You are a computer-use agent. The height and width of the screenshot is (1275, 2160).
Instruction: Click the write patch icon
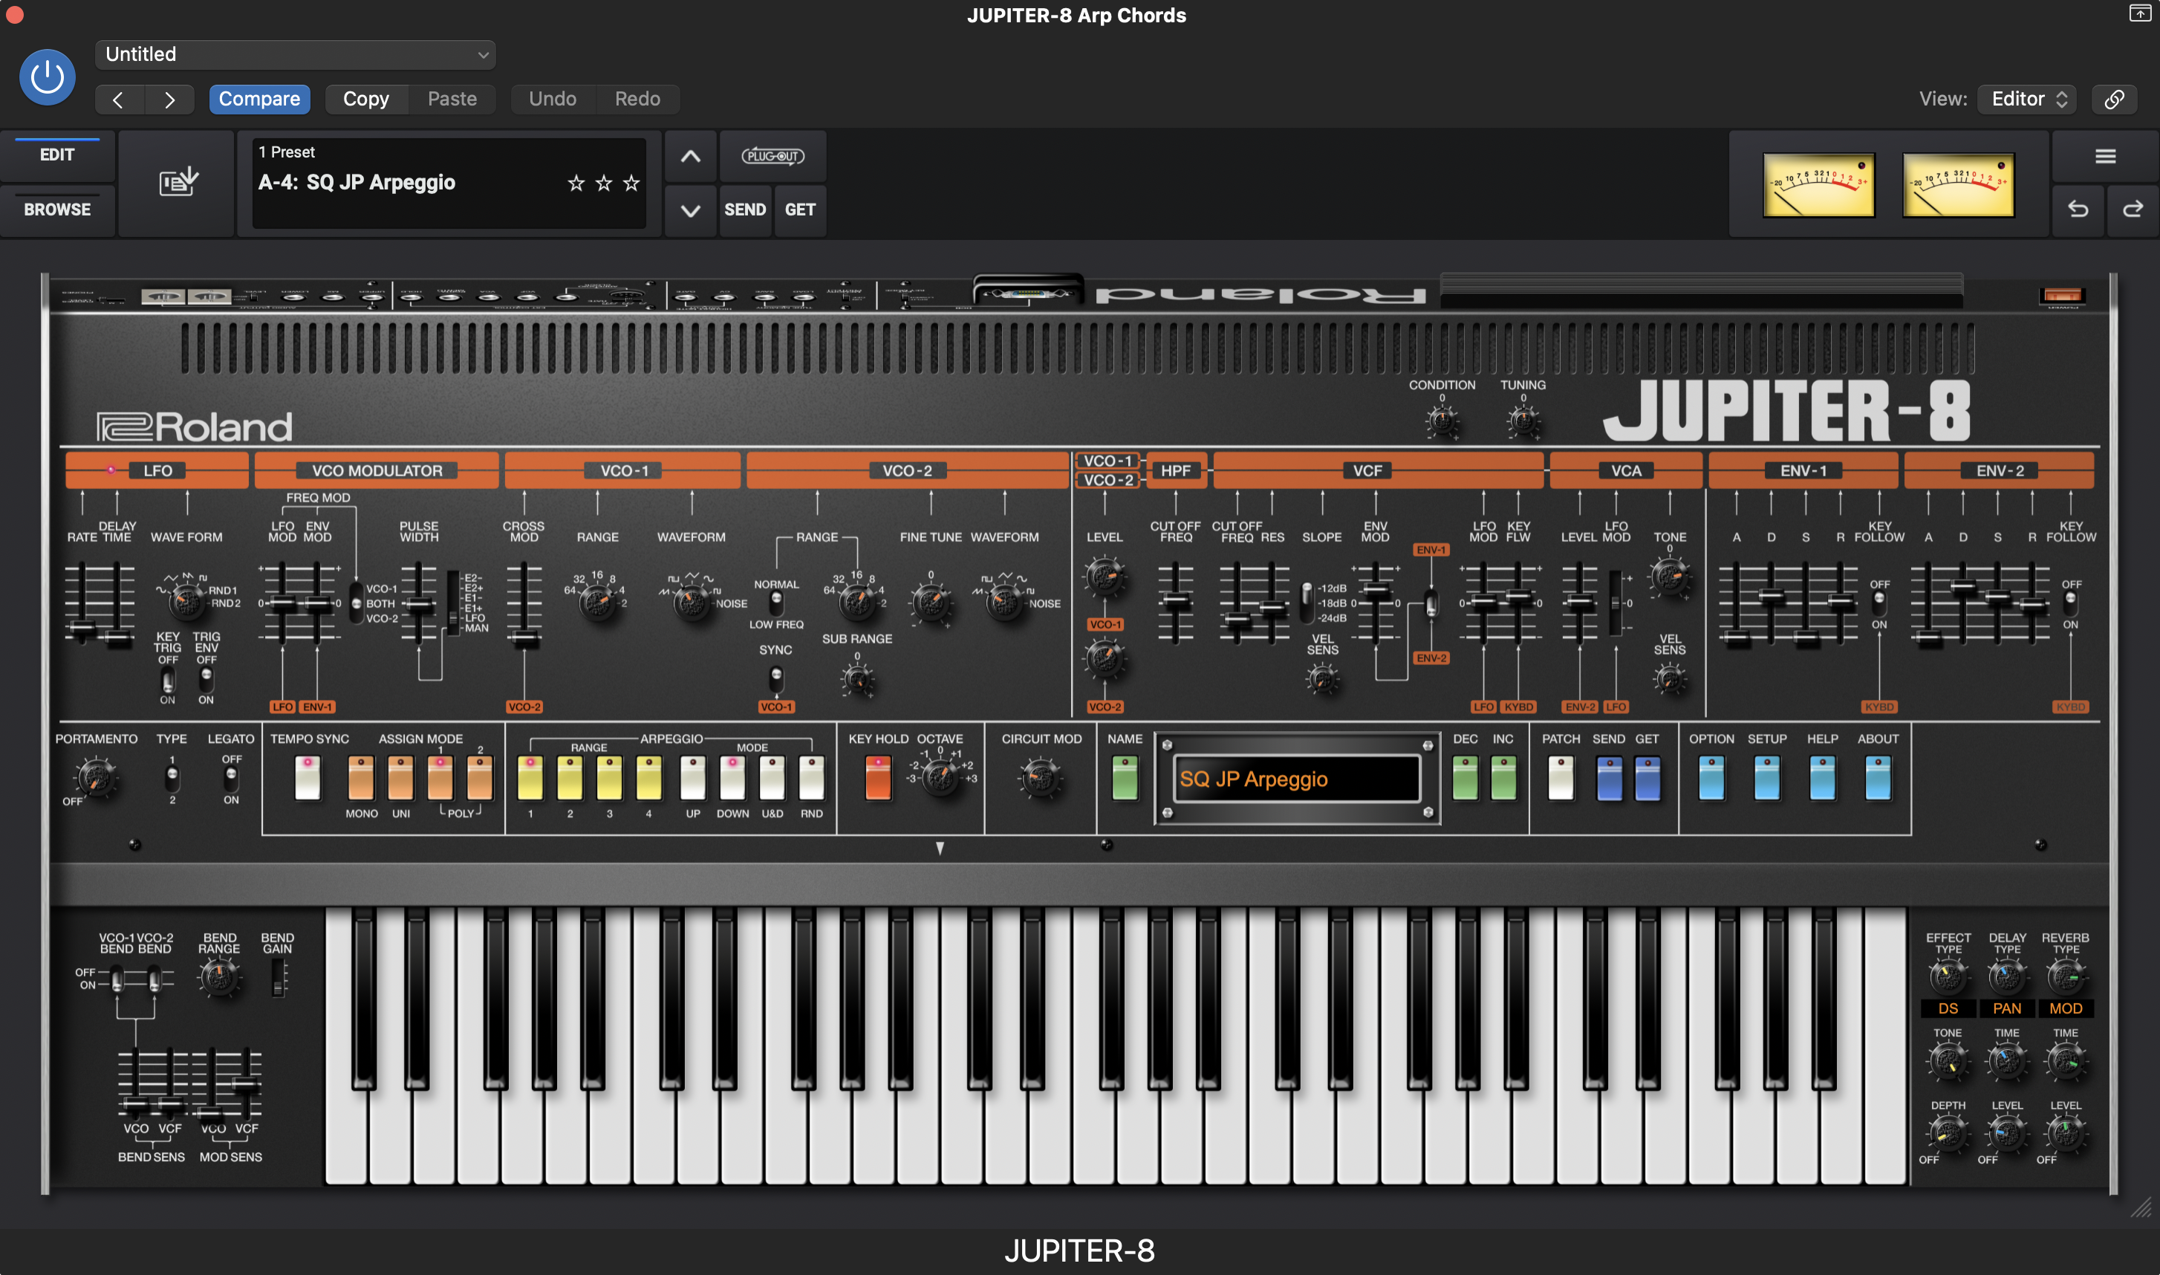(177, 182)
